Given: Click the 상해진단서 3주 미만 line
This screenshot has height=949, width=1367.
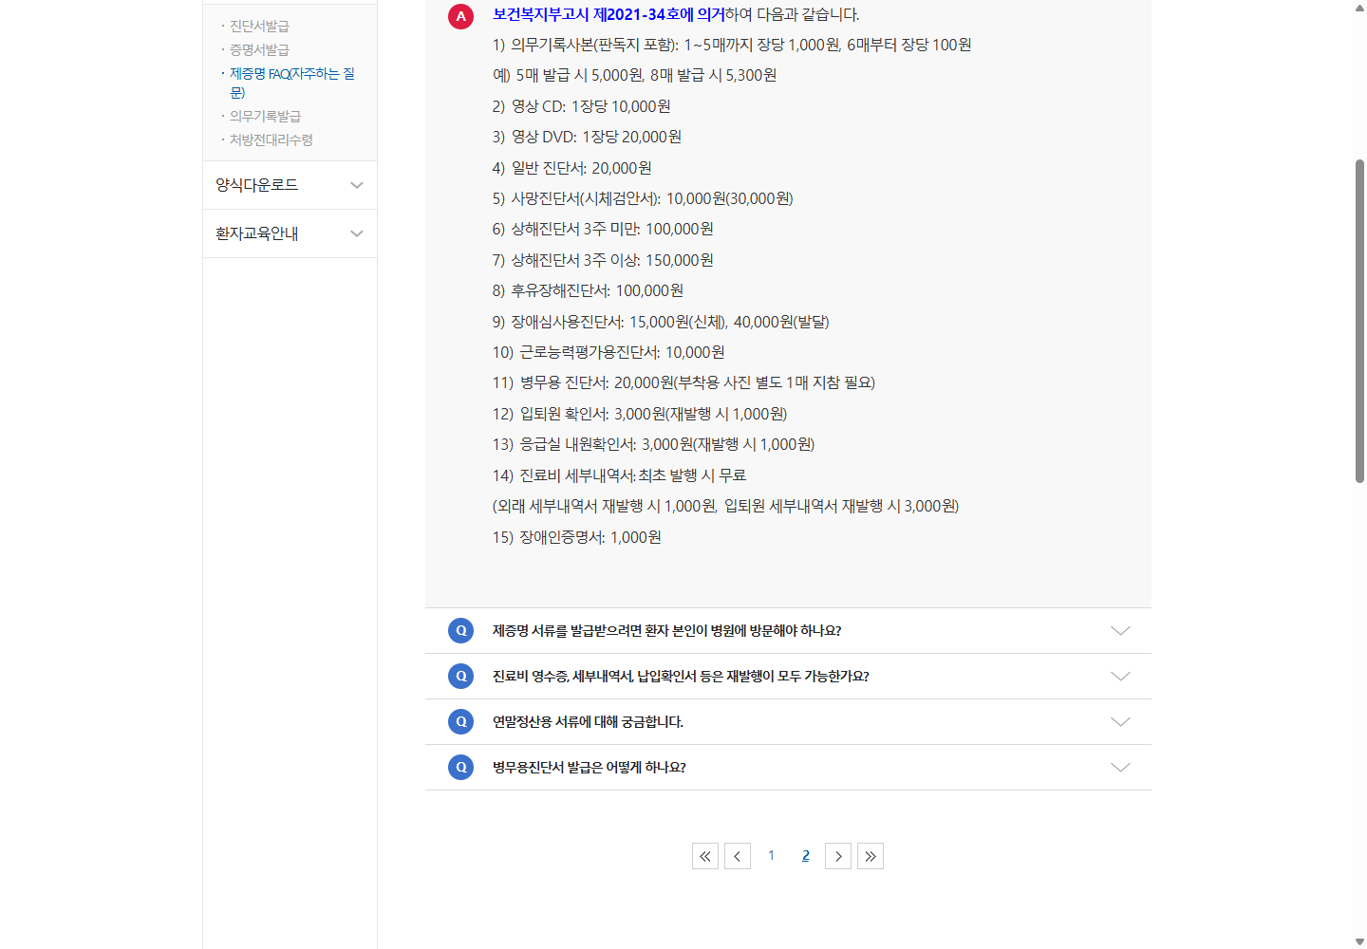Looking at the screenshot, I should tap(603, 229).
